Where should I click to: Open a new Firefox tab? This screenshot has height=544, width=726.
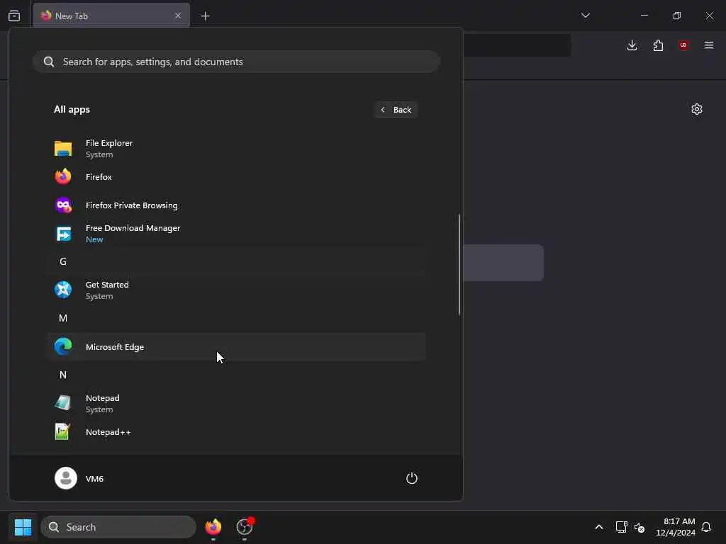point(206,16)
